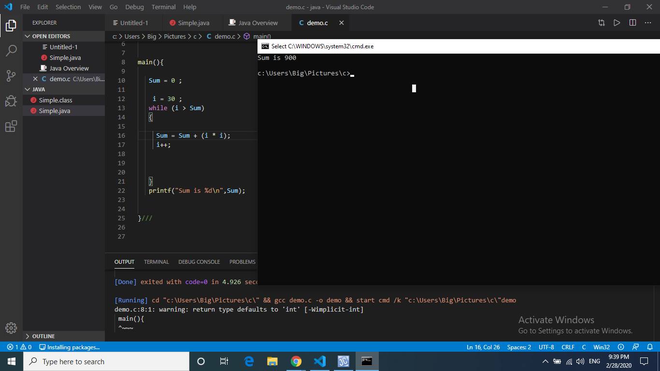Click the CRLF line ending indicator
660x371 pixels.
(568, 347)
